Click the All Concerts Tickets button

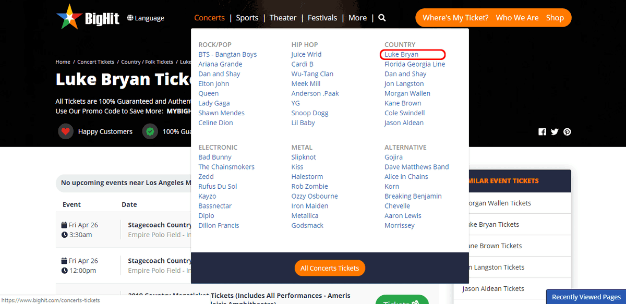(x=330, y=268)
